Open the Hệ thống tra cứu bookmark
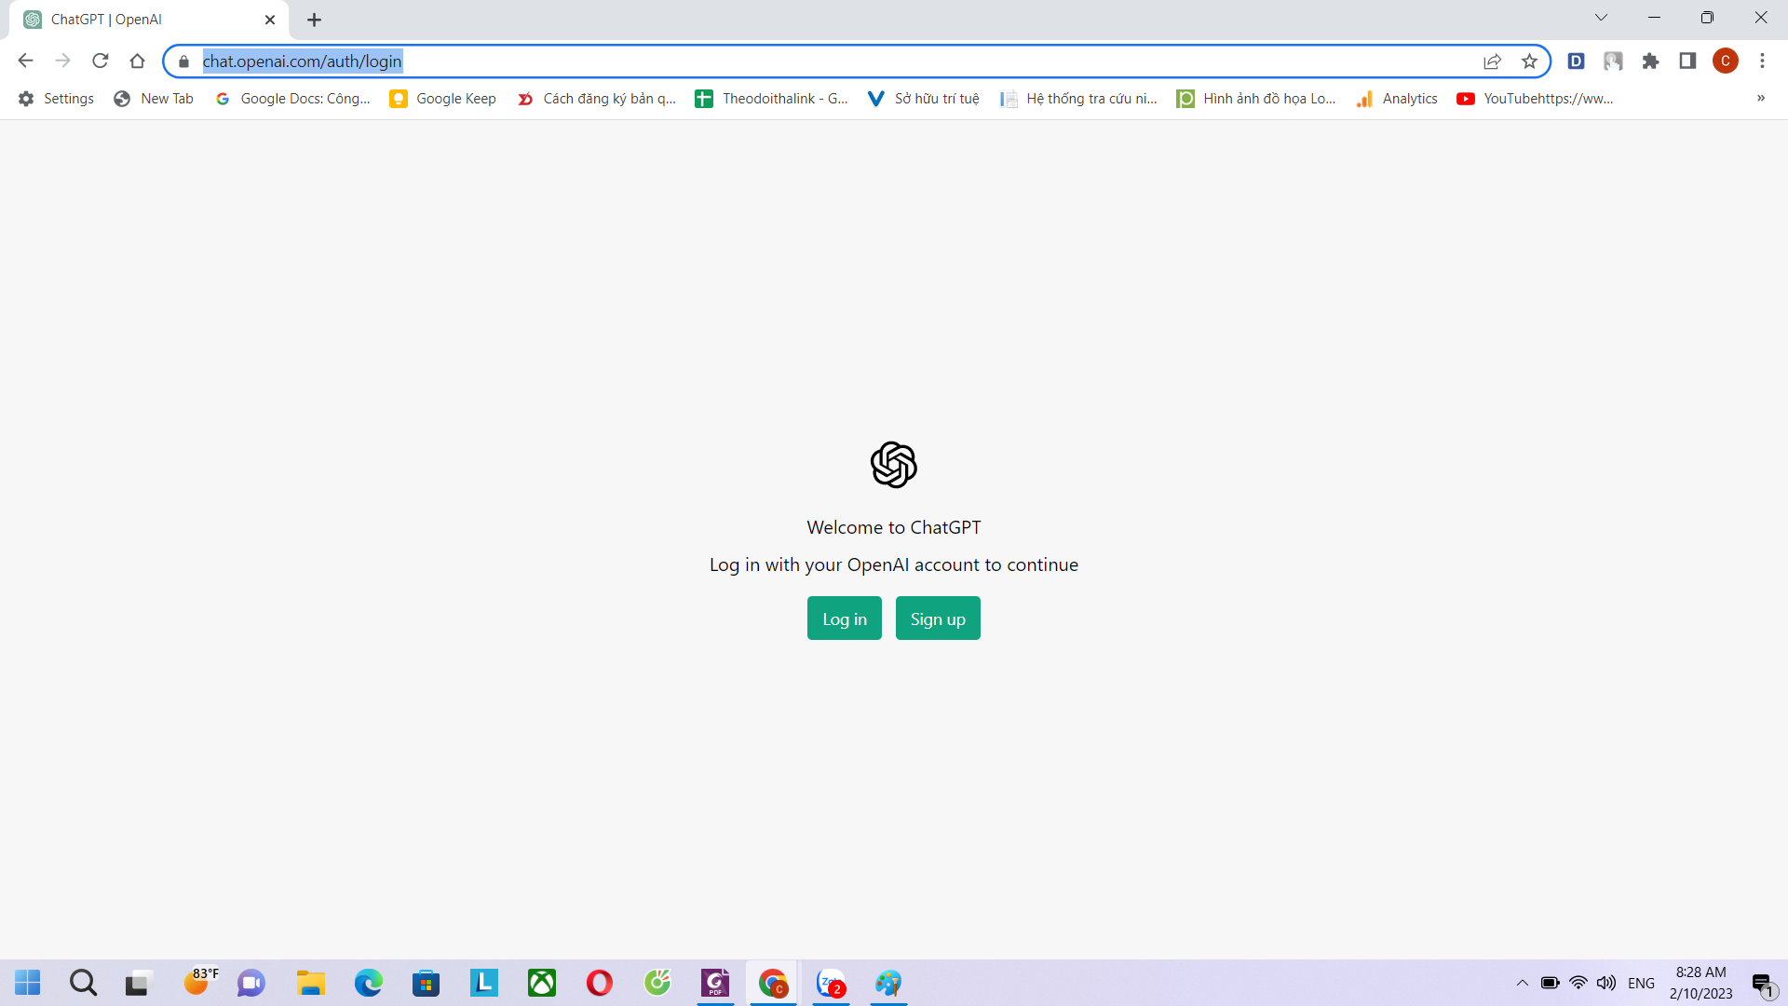 (x=1077, y=99)
